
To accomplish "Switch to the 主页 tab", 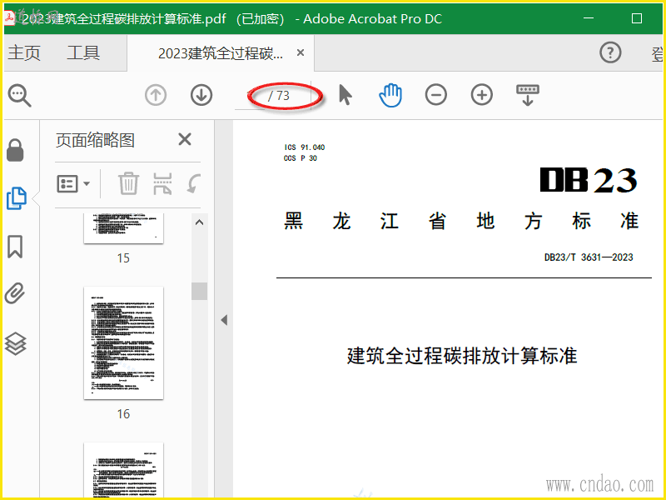I will coord(24,53).
